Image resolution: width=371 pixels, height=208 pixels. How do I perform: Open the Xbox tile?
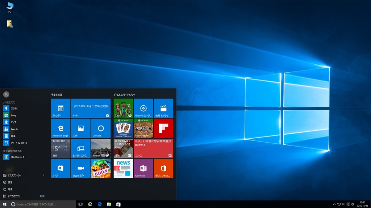point(123,108)
